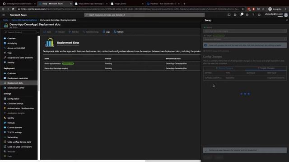Click the browser address bar URL
The width and height of the screenshot is (289, 162).
130,9
